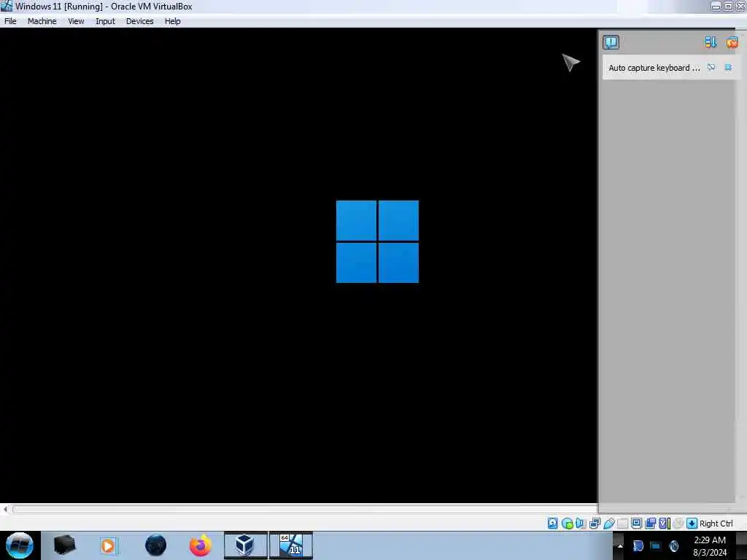Screen dimensions: 747x560
Task: Dismiss the Auto capture keyboard notification
Action: [x=728, y=68]
